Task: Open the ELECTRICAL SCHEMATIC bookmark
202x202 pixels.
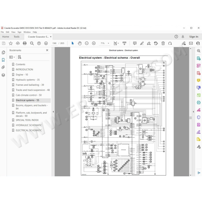Action: pos(29,130)
